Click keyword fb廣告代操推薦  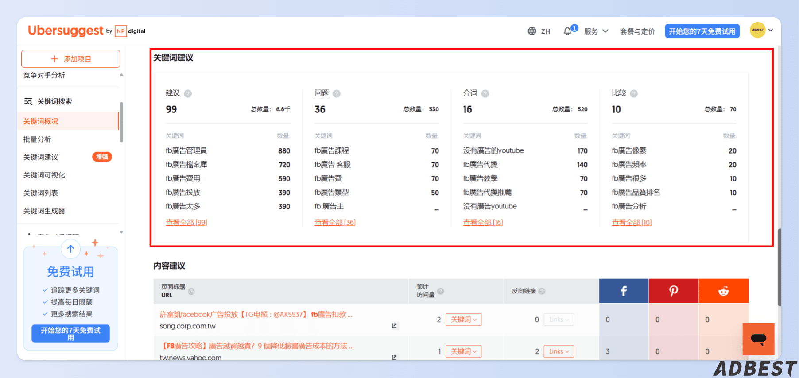pos(487,193)
